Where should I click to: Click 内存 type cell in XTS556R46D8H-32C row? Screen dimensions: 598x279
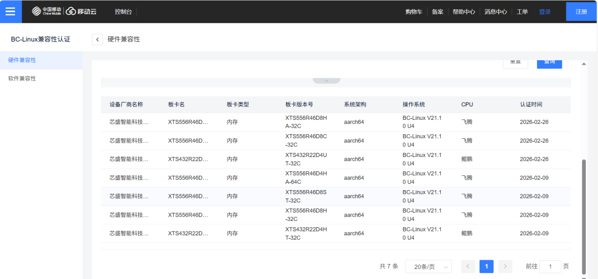click(x=232, y=215)
